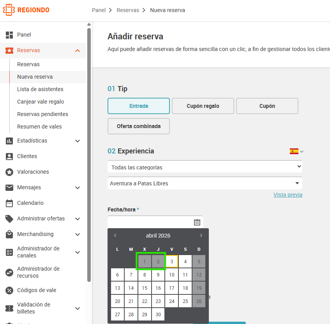Go to next month in calendar
This screenshot has width=330, height=324.
(201, 236)
